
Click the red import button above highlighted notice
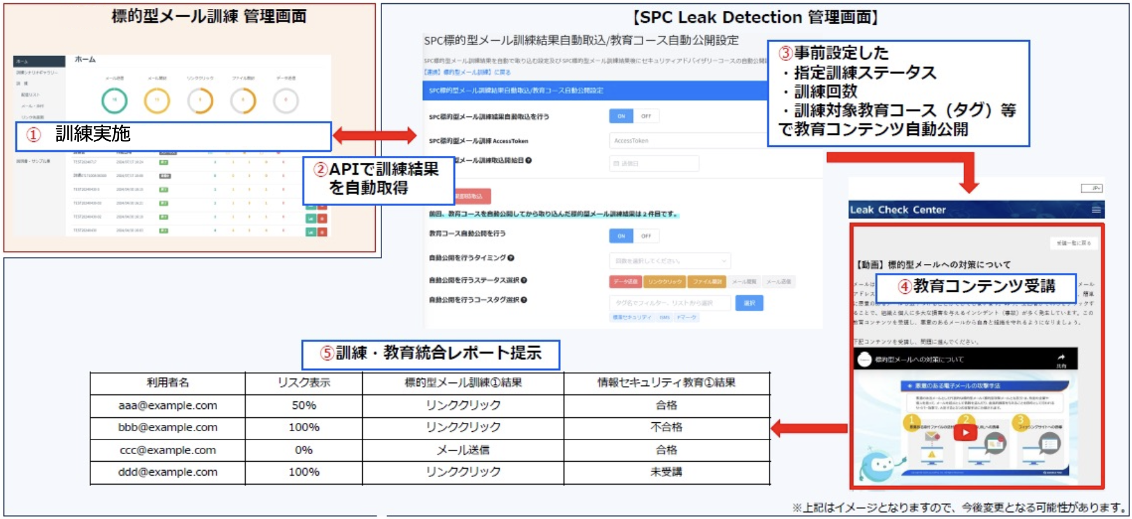coord(472,196)
